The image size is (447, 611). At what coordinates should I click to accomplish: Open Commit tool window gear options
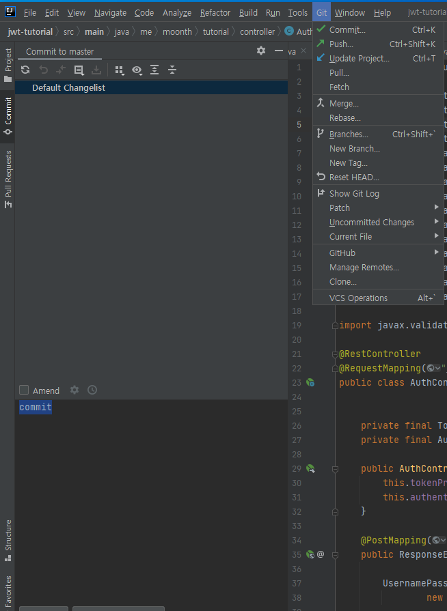click(x=261, y=51)
